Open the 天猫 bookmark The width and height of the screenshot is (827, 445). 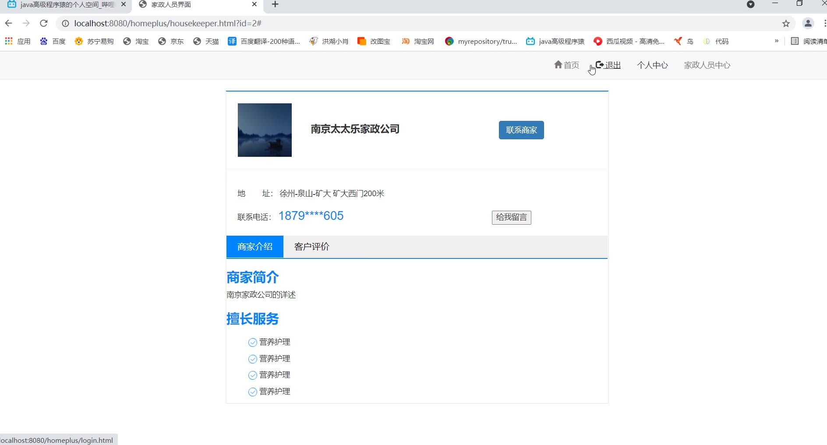(206, 41)
